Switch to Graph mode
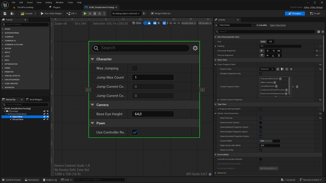 315,13
